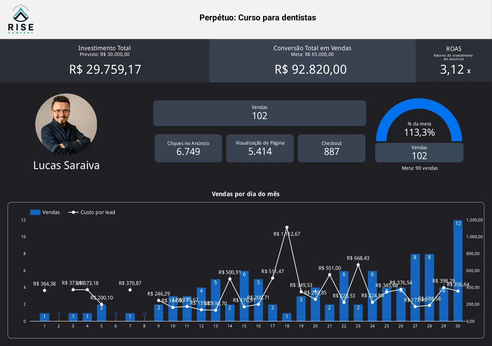Click the blue Vendas legend swatch
The width and height of the screenshot is (492, 346).
click(35, 212)
